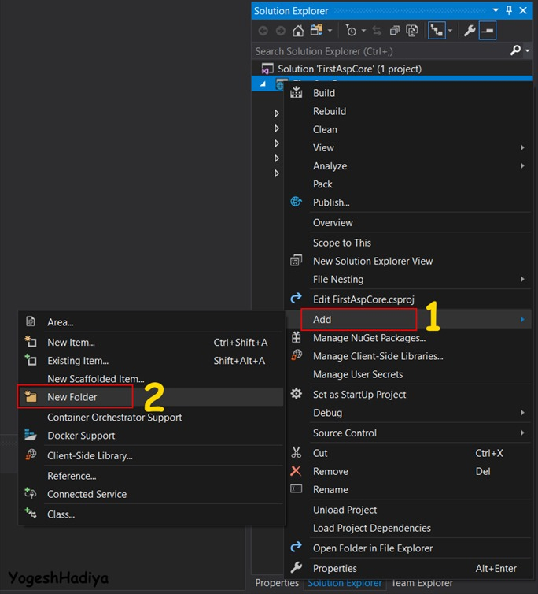Screen dimensions: 538x594
Task: Expand the Add submenu item
Action: (x=408, y=320)
